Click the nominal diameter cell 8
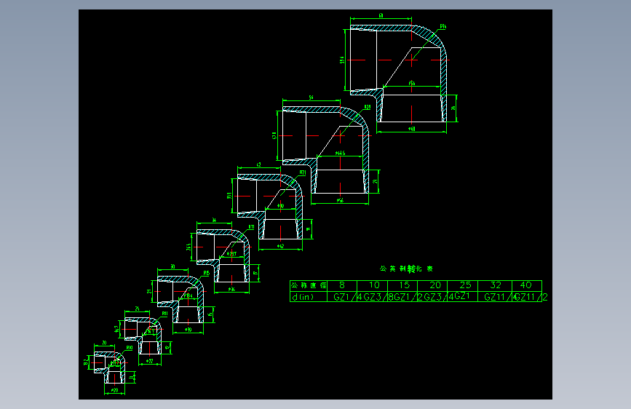The image size is (631, 409). tap(342, 285)
